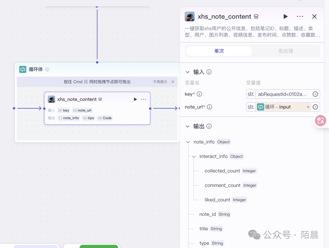Click 不再提示 to stop showing hint

pos(160,82)
